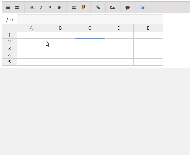Image resolution: width=190 pixels, height=155 pixels.
Task: Select cell D2
Action: [119, 42]
